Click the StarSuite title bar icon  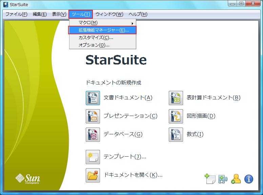tap(6, 4)
